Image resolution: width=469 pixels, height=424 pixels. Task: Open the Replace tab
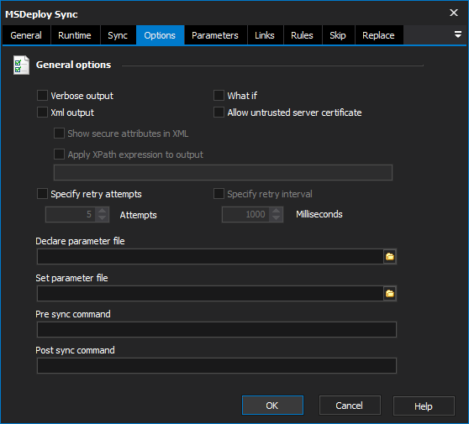coord(379,35)
